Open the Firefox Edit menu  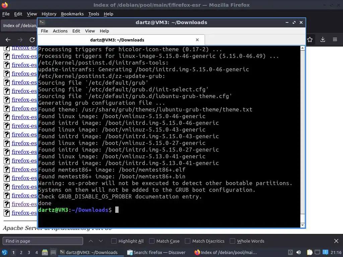(x=18, y=14)
